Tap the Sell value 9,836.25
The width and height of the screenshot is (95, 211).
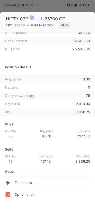(83, 161)
